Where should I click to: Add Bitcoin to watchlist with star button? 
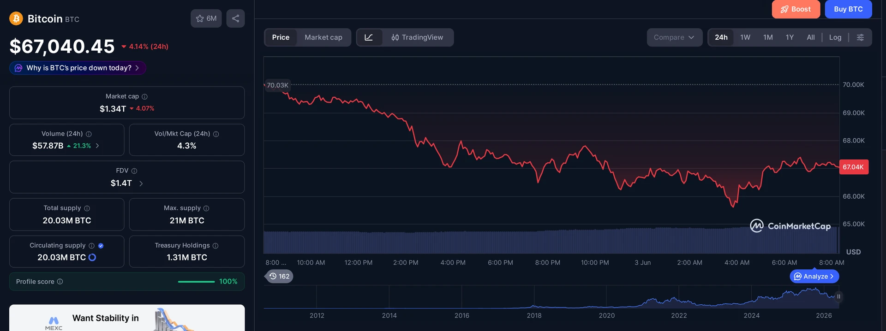[206, 18]
